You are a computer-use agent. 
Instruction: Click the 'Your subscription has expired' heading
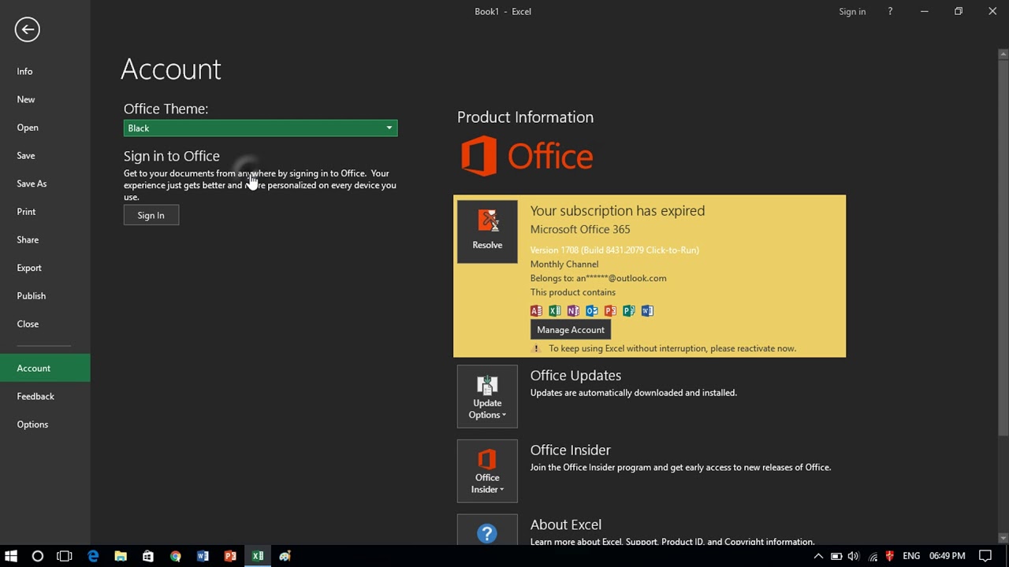click(617, 211)
